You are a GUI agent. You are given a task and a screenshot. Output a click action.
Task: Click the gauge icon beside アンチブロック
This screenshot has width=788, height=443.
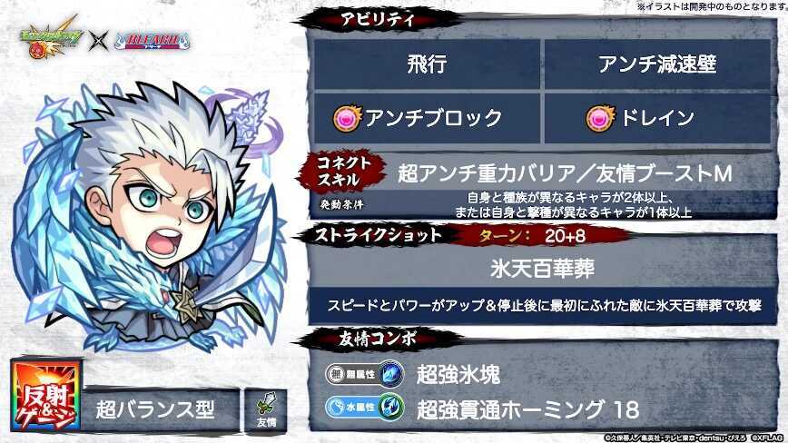coord(348,119)
